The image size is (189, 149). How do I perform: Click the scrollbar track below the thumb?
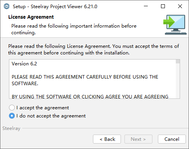(x=178, y=81)
